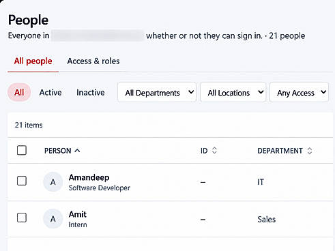The image size is (335, 251).
Task: Open Amit's profile name link
Action: pyautogui.click(x=78, y=214)
